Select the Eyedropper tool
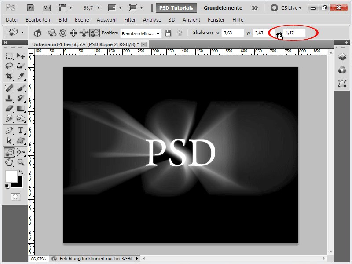The height and width of the screenshot is (264, 352). 21,76
